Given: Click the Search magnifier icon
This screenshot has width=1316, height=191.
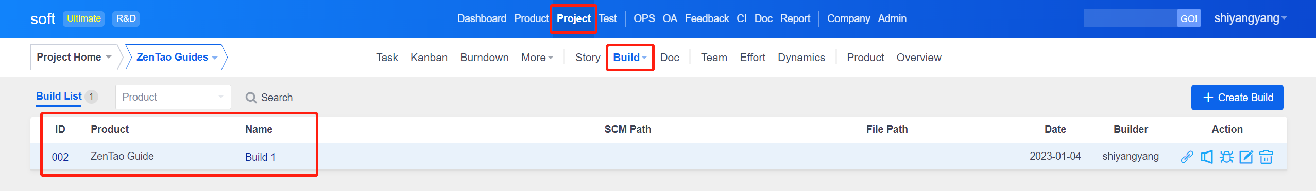Looking at the screenshot, I should click(251, 98).
